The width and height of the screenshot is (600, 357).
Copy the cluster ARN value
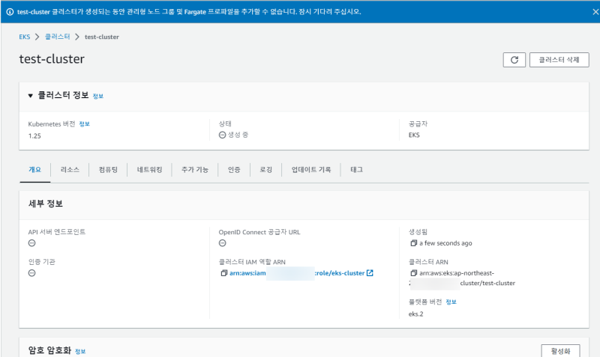(x=413, y=273)
